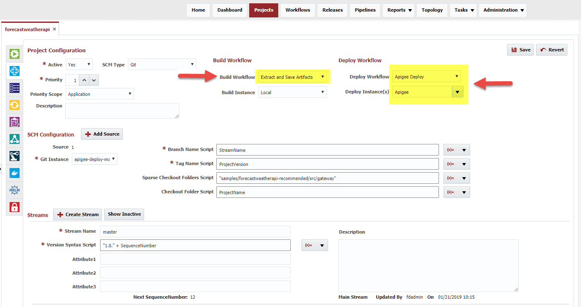The image size is (581, 307).
Task: Click the Stream Name field containing master
Action: click(195, 231)
